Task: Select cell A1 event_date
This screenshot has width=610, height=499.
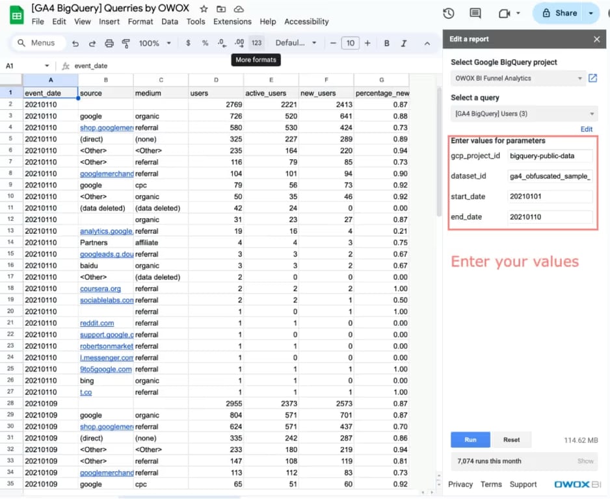Action: point(51,93)
